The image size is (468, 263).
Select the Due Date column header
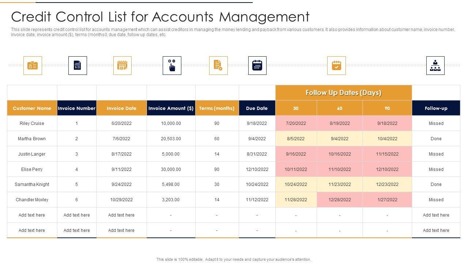[257, 108]
